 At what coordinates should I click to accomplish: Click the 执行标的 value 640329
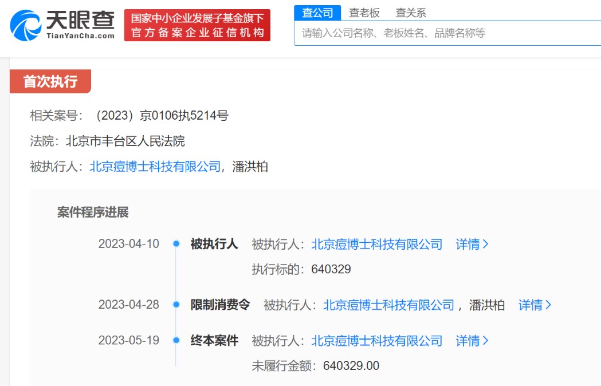(x=331, y=269)
